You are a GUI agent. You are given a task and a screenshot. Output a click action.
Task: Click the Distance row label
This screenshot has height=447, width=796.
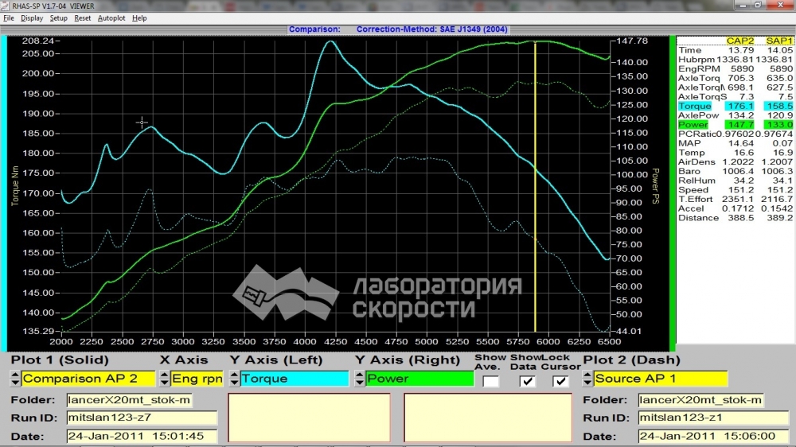click(x=698, y=218)
